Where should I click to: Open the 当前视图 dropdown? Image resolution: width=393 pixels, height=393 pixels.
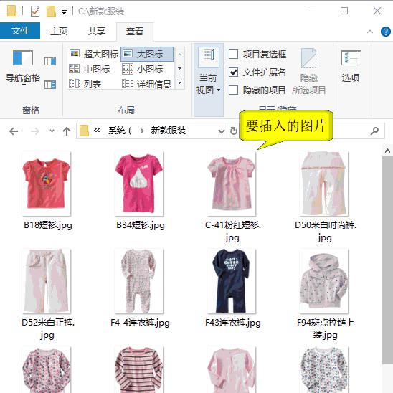pos(209,80)
